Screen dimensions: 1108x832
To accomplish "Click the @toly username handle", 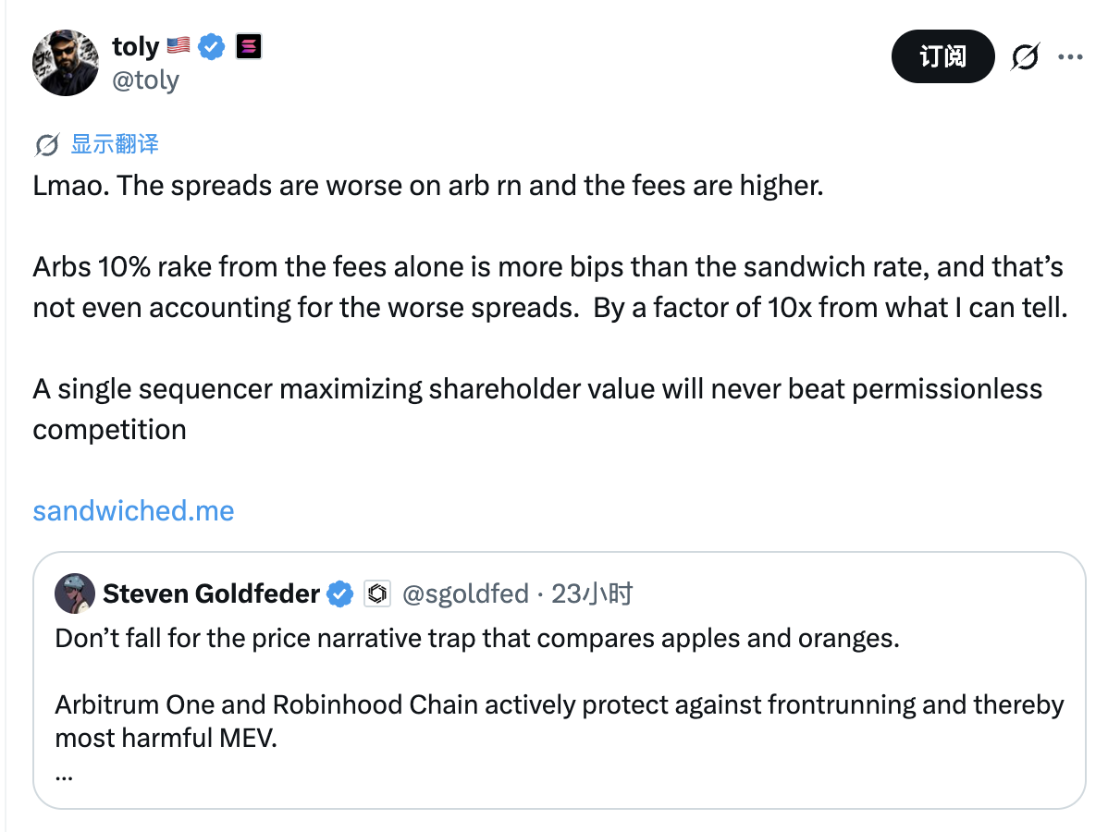I will point(145,80).
